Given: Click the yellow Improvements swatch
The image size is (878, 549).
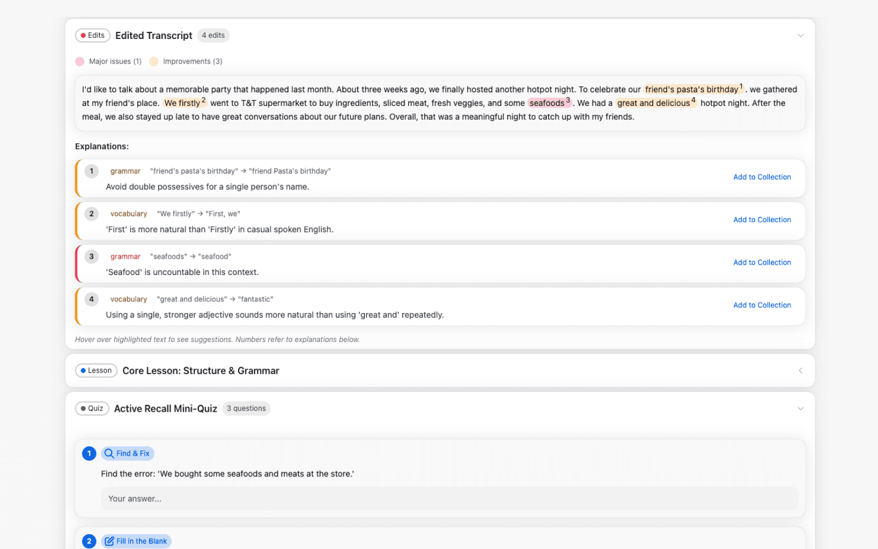Looking at the screenshot, I should (154, 61).
